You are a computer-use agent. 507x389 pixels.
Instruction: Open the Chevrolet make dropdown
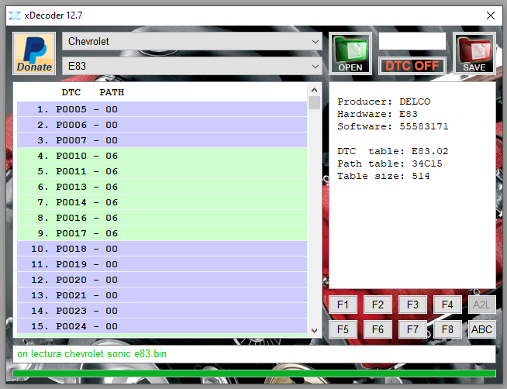click(192, 41)
